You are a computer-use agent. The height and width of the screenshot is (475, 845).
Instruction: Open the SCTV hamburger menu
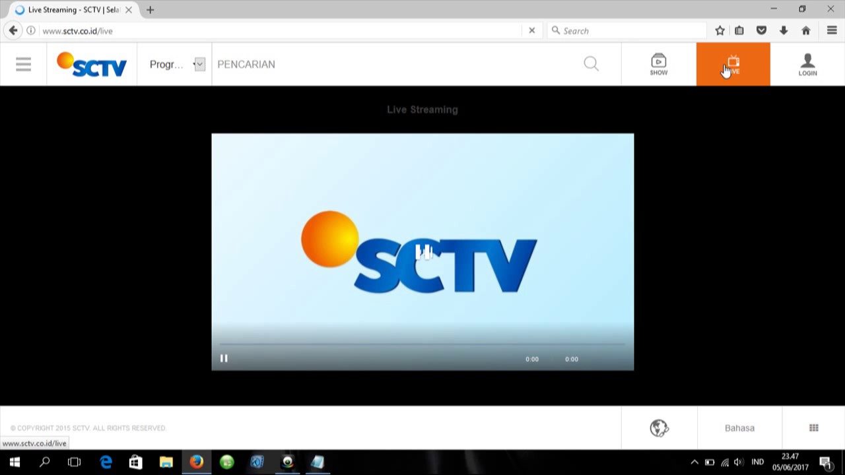click(x=23, y=64)
